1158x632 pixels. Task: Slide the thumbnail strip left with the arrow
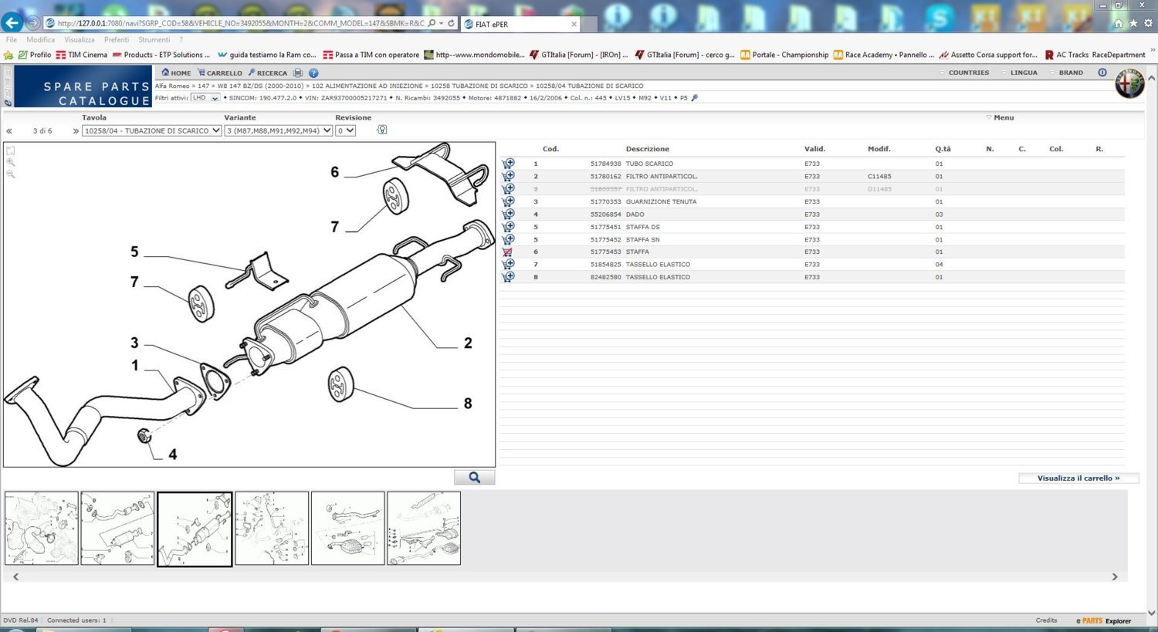[15, 576]
